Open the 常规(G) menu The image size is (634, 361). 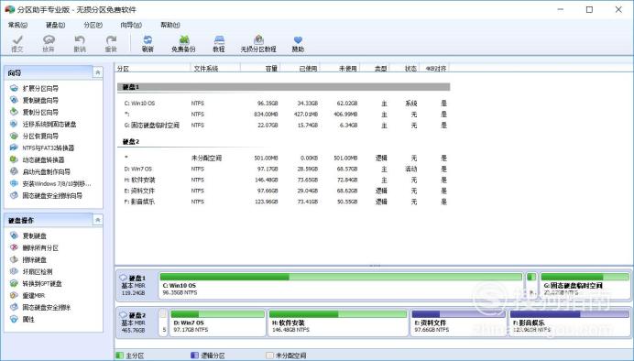coord(17,25)
